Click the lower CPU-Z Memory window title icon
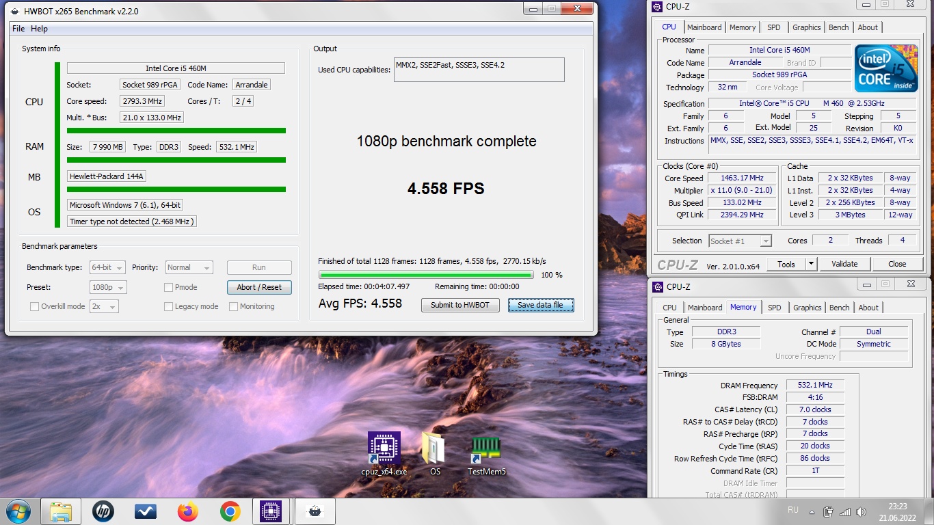 [x=657, y=287]
